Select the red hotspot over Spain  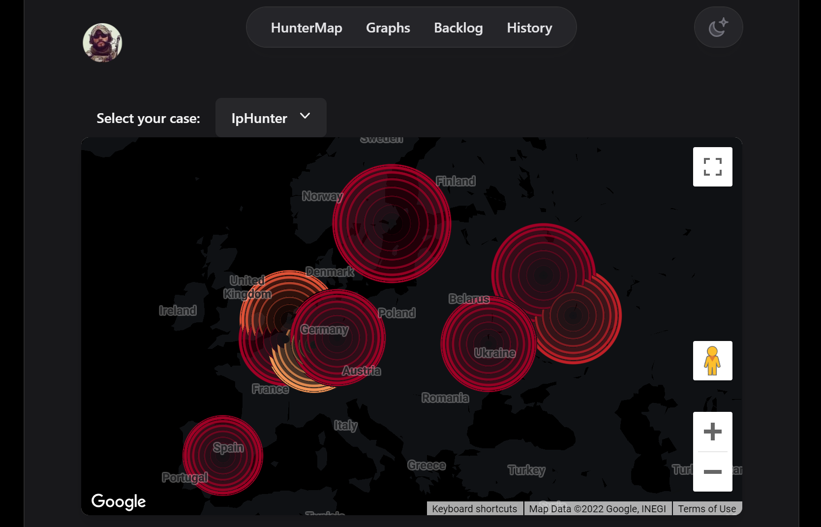coord(223,456)
